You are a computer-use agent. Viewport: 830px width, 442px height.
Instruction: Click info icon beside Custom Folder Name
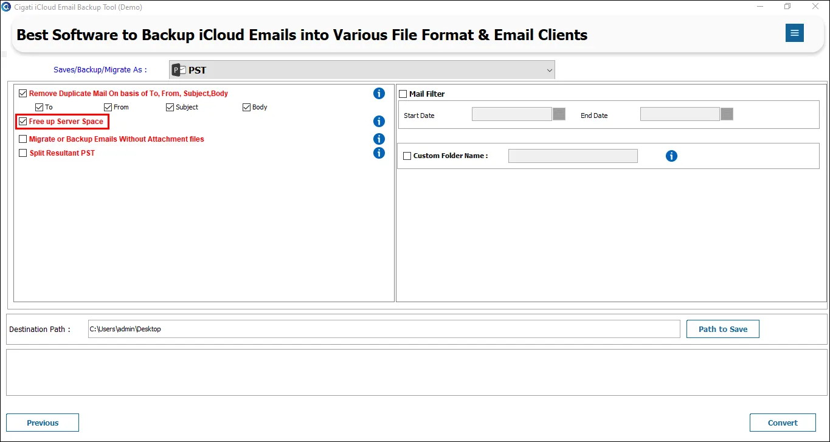click(671, 156)
